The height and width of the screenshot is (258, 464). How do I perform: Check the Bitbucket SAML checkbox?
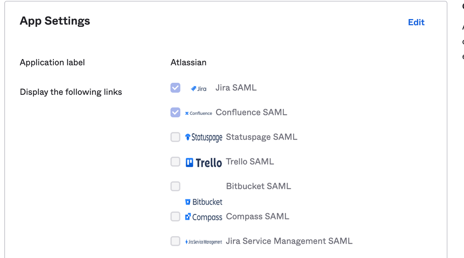(175, 186)
